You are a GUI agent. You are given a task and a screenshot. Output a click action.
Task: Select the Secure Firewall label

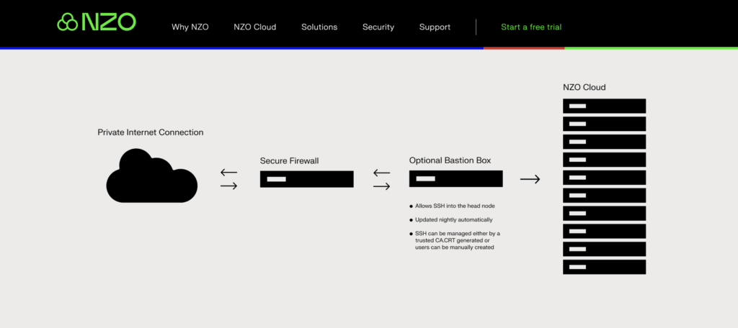[289, 161]
